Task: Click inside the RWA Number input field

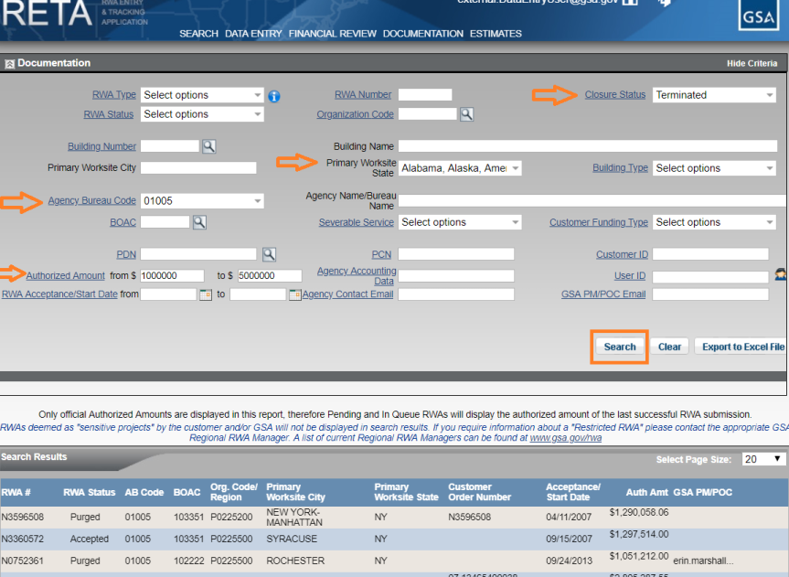Action: click(426, 93)
